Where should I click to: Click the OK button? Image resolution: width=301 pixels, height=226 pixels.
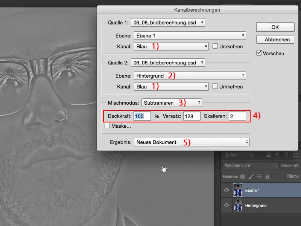pyautogui.click(x=275, y=27)
